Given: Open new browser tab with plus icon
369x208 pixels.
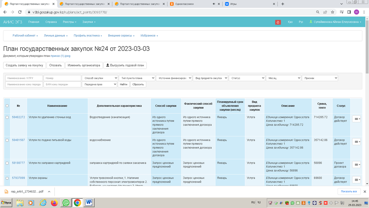Looking at the screenshot, I should click(283, 4).
